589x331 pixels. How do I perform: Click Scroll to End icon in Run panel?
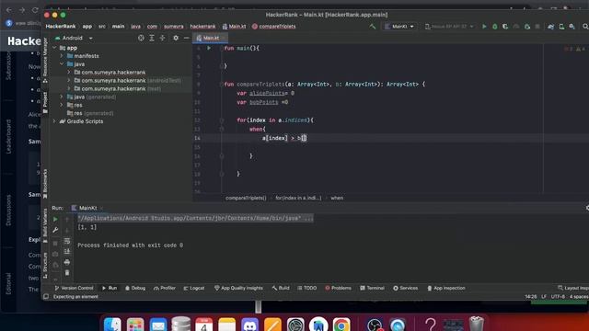pyautogui.click(x=67, y=251)
